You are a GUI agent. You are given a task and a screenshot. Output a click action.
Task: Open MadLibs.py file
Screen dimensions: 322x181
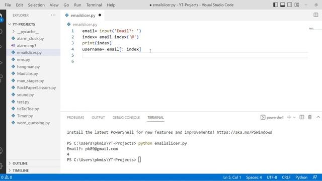pyautogui.click(x=27, y=74)
